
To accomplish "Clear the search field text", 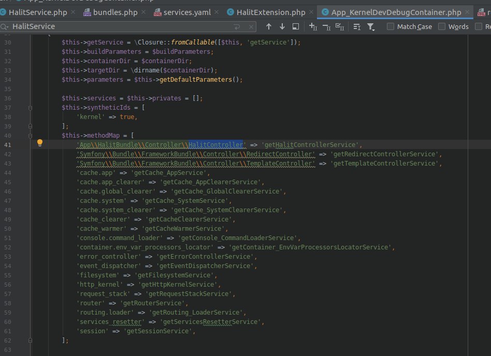I will pos(251,27).
